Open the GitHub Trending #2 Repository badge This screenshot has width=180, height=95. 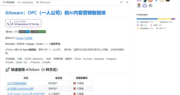[23, 23]
